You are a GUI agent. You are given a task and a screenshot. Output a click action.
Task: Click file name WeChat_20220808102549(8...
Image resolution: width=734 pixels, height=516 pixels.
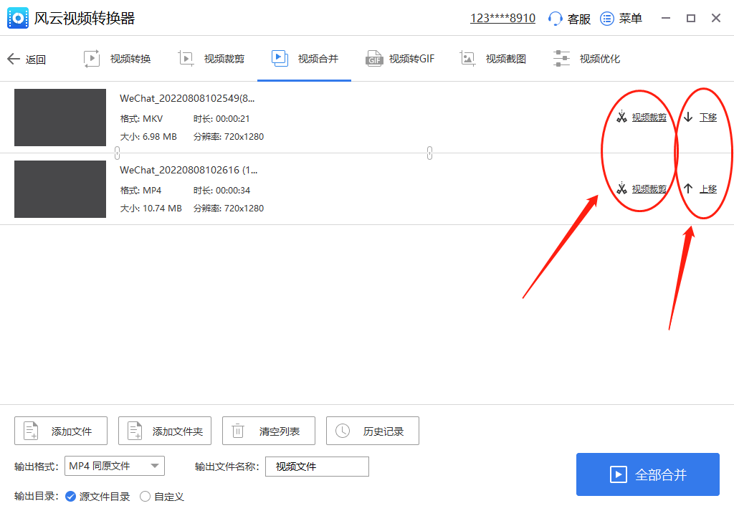point(187,98)
